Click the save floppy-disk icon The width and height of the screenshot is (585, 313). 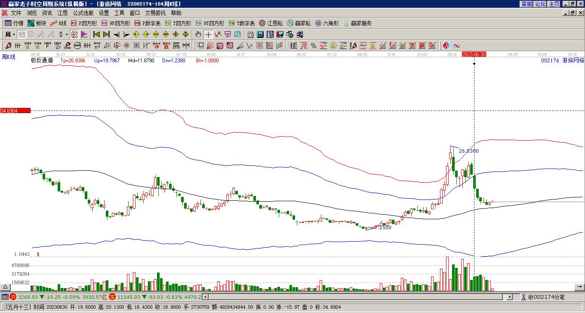(x=280, y=34)
